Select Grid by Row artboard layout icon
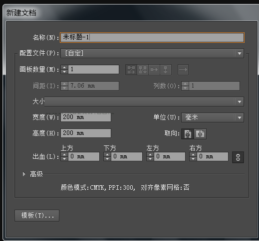This screenshot has width=259, height=241. 131,70
